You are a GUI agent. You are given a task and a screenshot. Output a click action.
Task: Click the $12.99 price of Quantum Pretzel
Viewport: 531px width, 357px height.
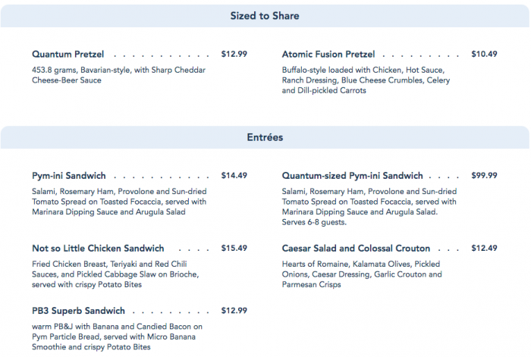click(234, 55)
